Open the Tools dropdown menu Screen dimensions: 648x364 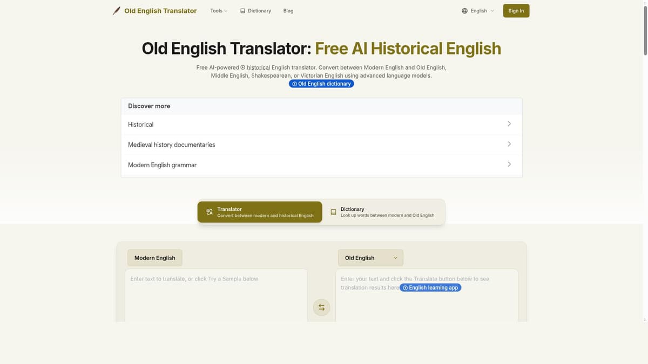point(218,10)
